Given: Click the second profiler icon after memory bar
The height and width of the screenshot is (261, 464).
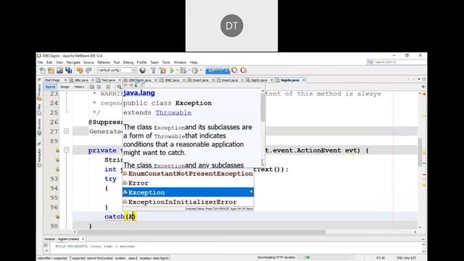Looking at the screenshot, I should click(x=244, y=70).
